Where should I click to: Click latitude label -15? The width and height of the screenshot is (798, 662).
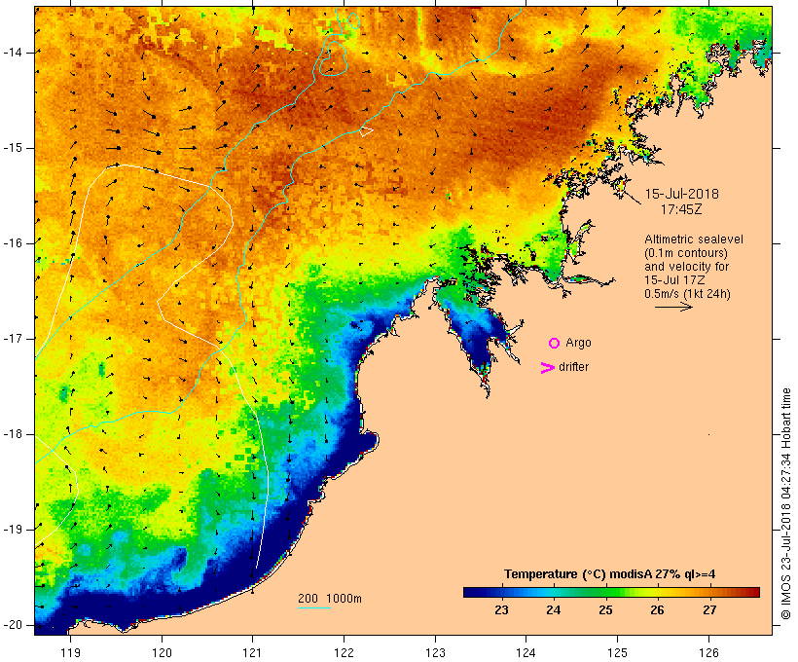tap(12, 148)
